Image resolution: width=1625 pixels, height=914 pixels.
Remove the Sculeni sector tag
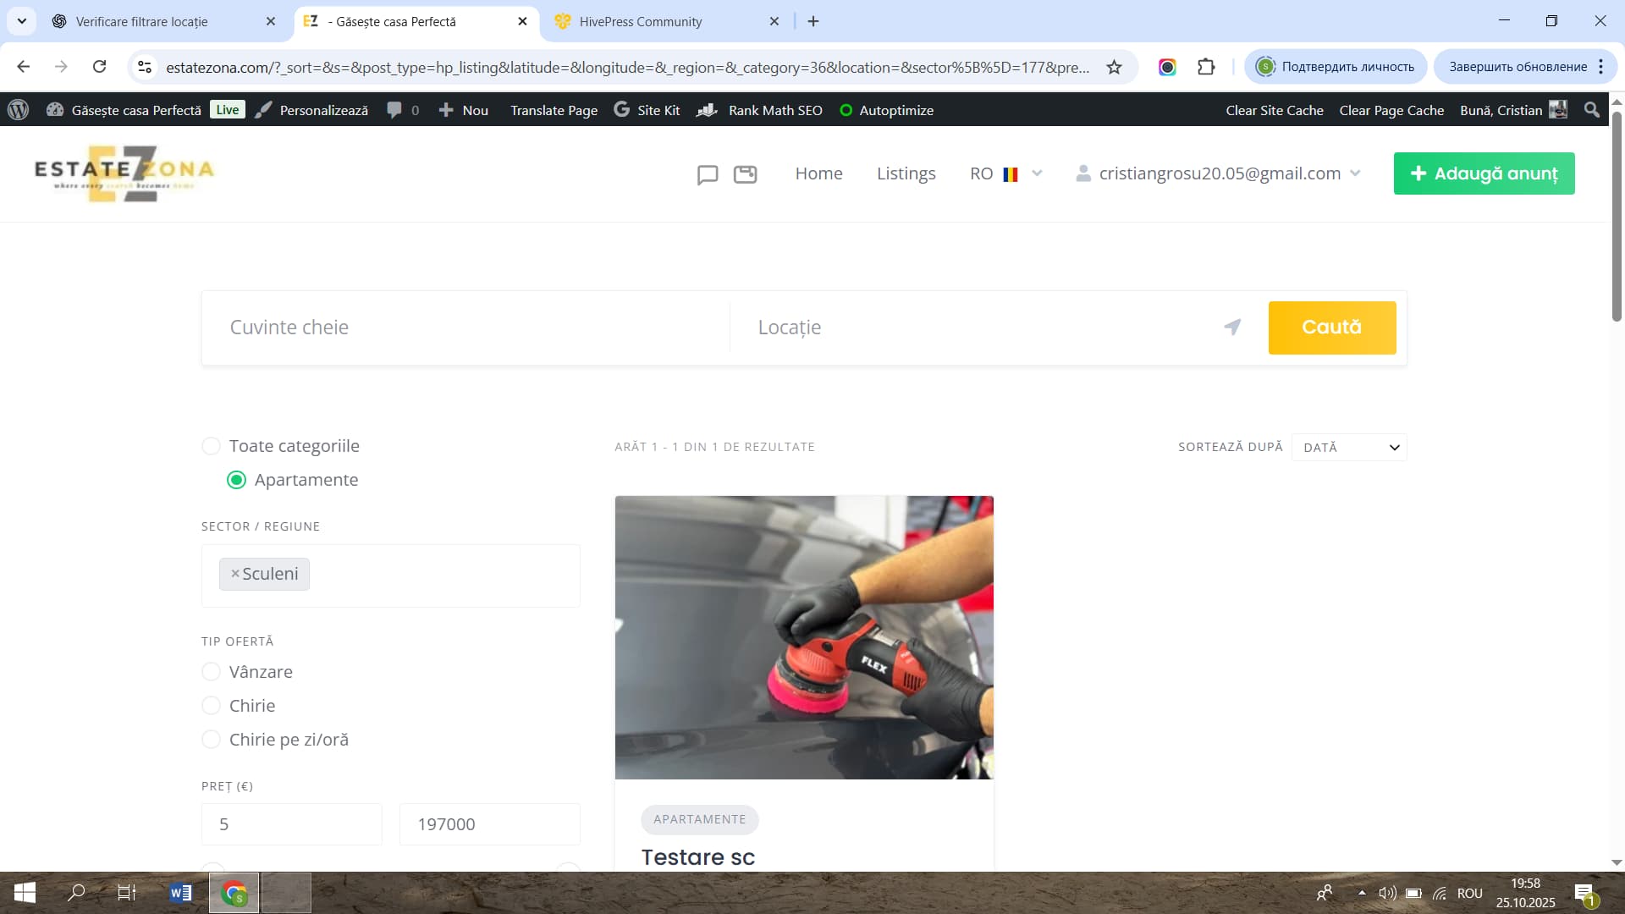click(x=235, y=574)
